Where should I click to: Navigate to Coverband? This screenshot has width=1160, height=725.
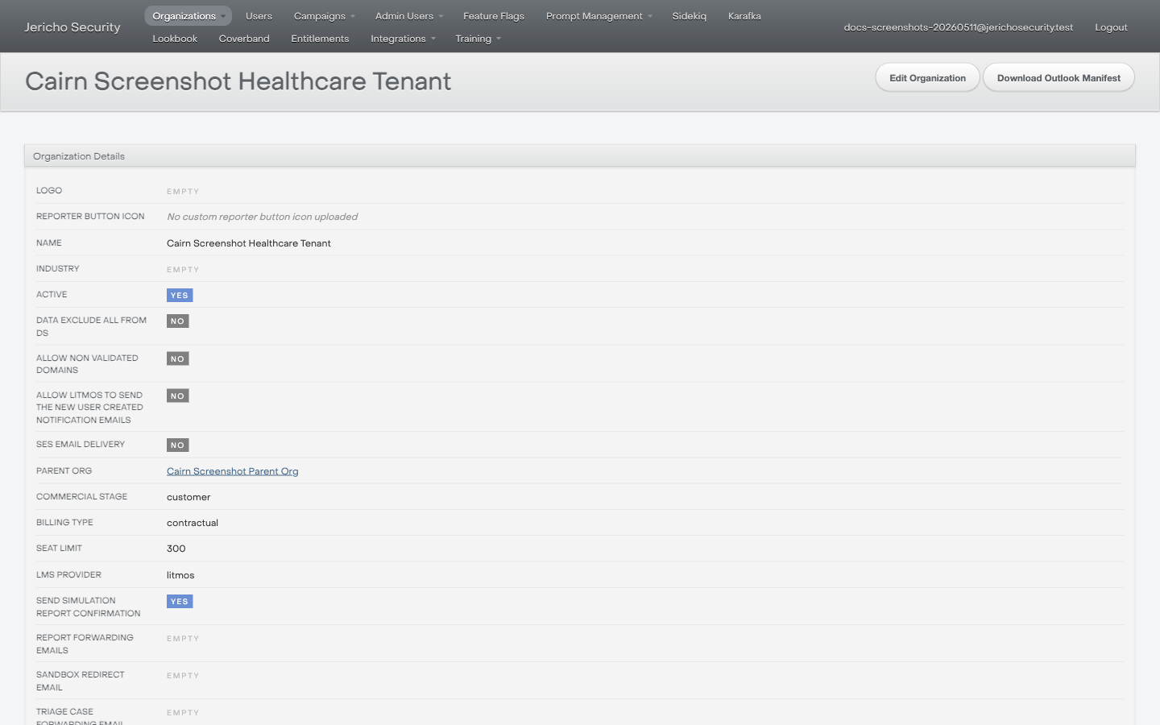244,39
